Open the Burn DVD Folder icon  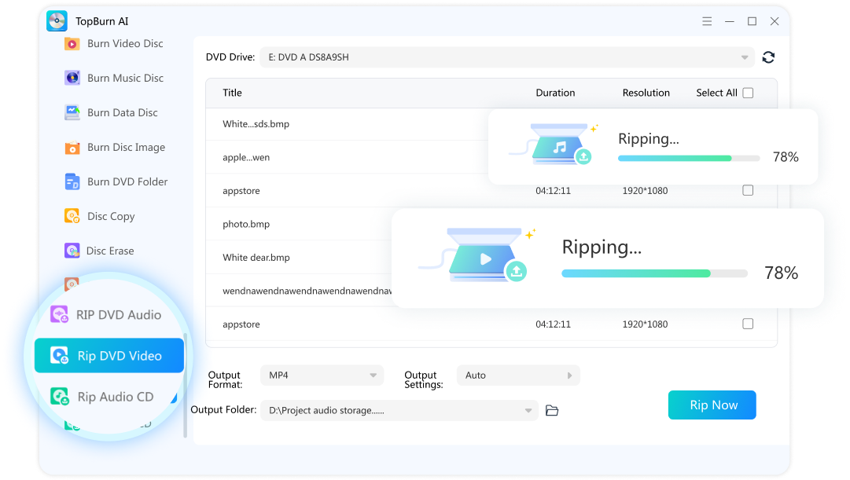point(72,181)
